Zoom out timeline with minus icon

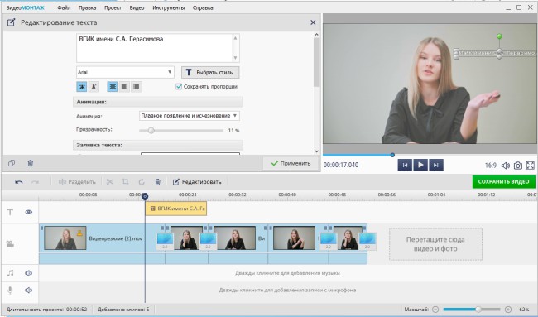tap(435, 310)
